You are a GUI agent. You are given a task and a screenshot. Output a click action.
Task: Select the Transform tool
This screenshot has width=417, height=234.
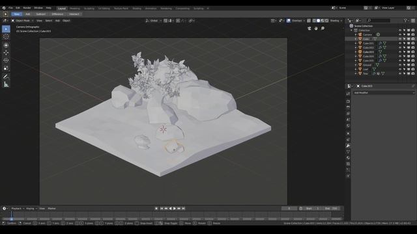pos(6,45)
